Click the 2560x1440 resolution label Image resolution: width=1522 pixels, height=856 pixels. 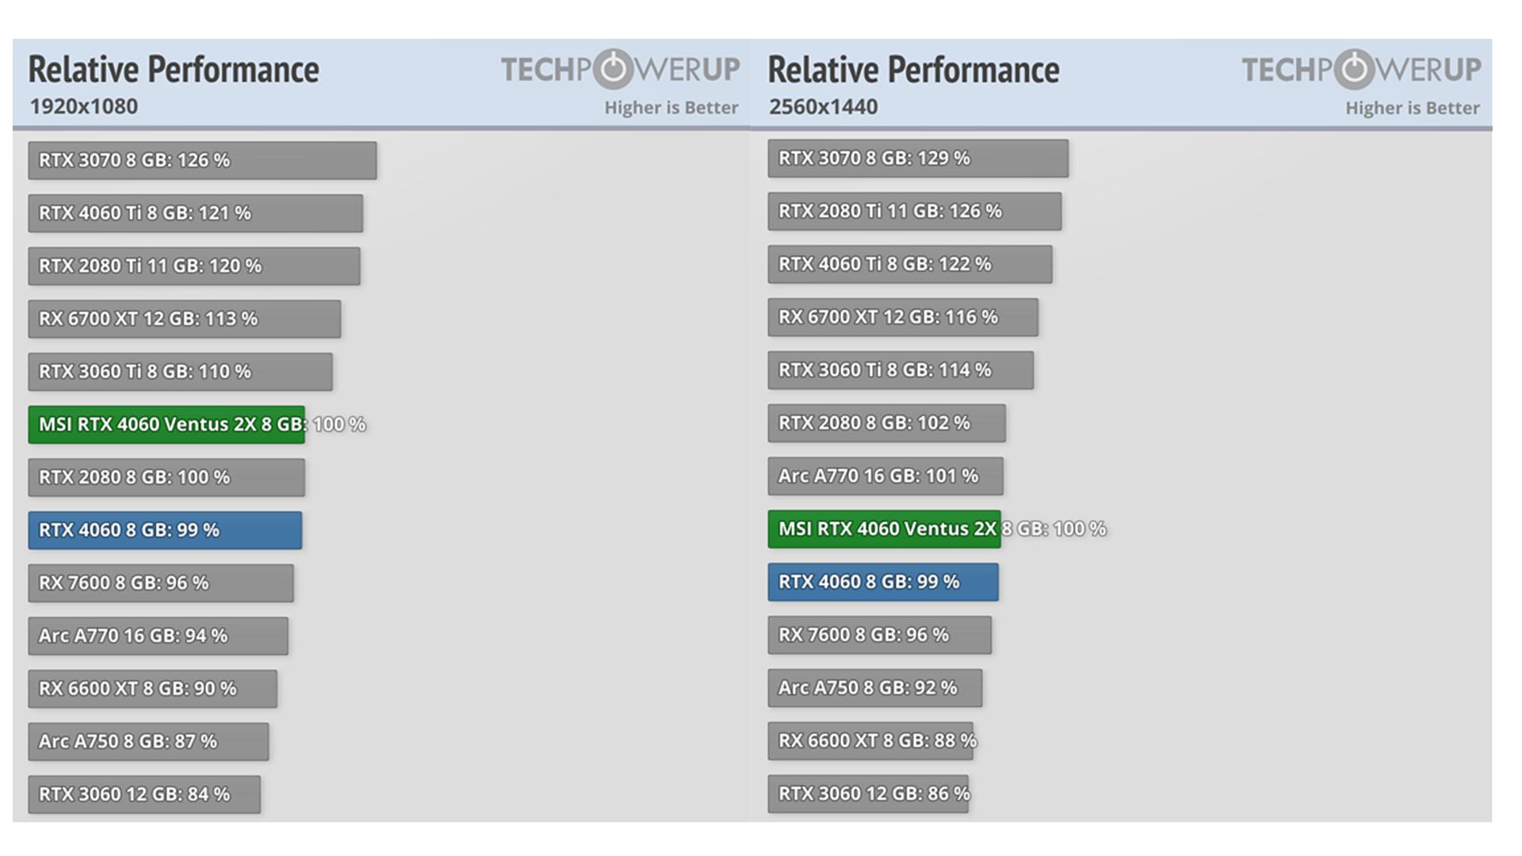823,107
